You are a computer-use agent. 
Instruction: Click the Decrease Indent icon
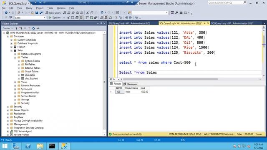pos(126,17)
